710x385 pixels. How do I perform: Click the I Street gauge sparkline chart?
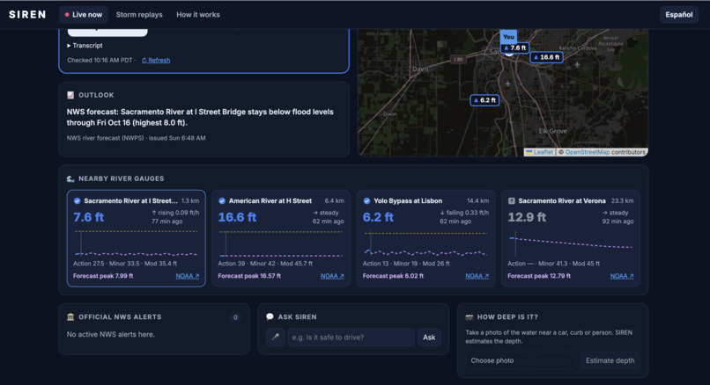(x=136, y=243)
